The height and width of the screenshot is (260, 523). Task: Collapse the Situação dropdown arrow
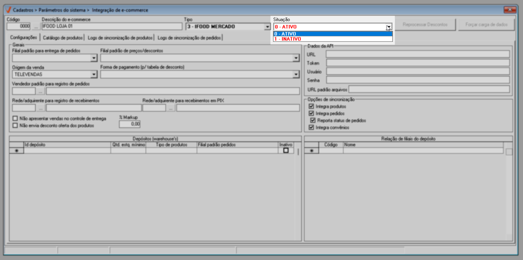(x=389, y=27)
